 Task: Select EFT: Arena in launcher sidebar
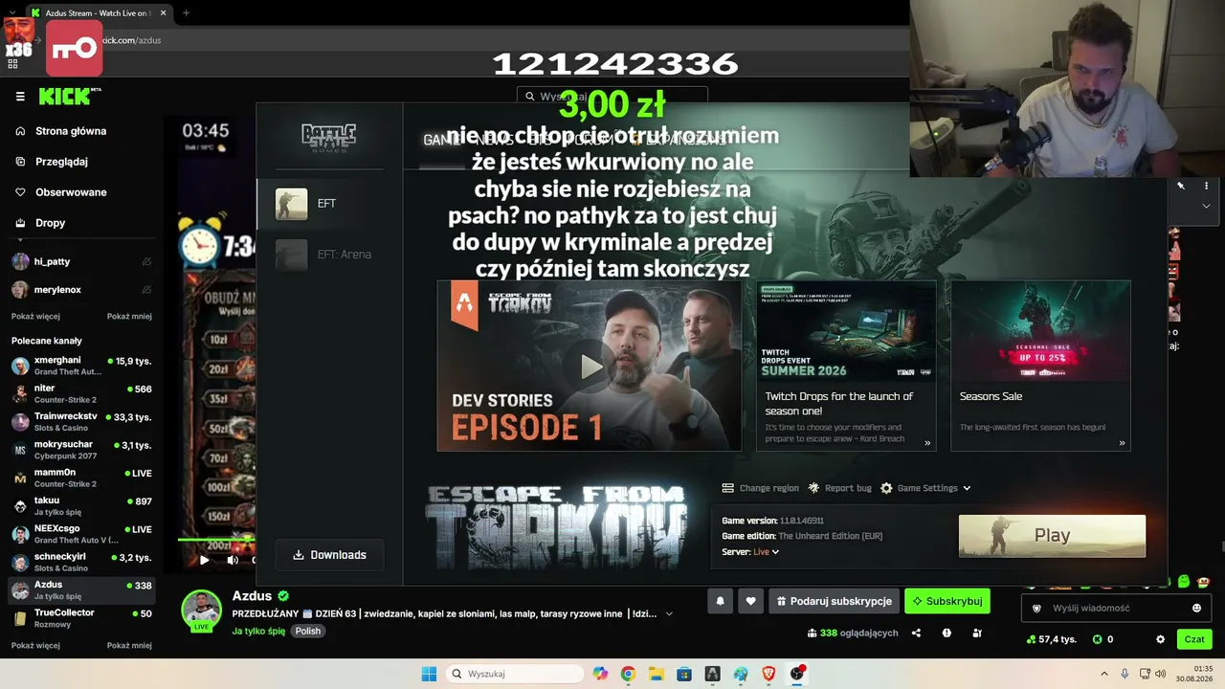[x=329, y=255]
